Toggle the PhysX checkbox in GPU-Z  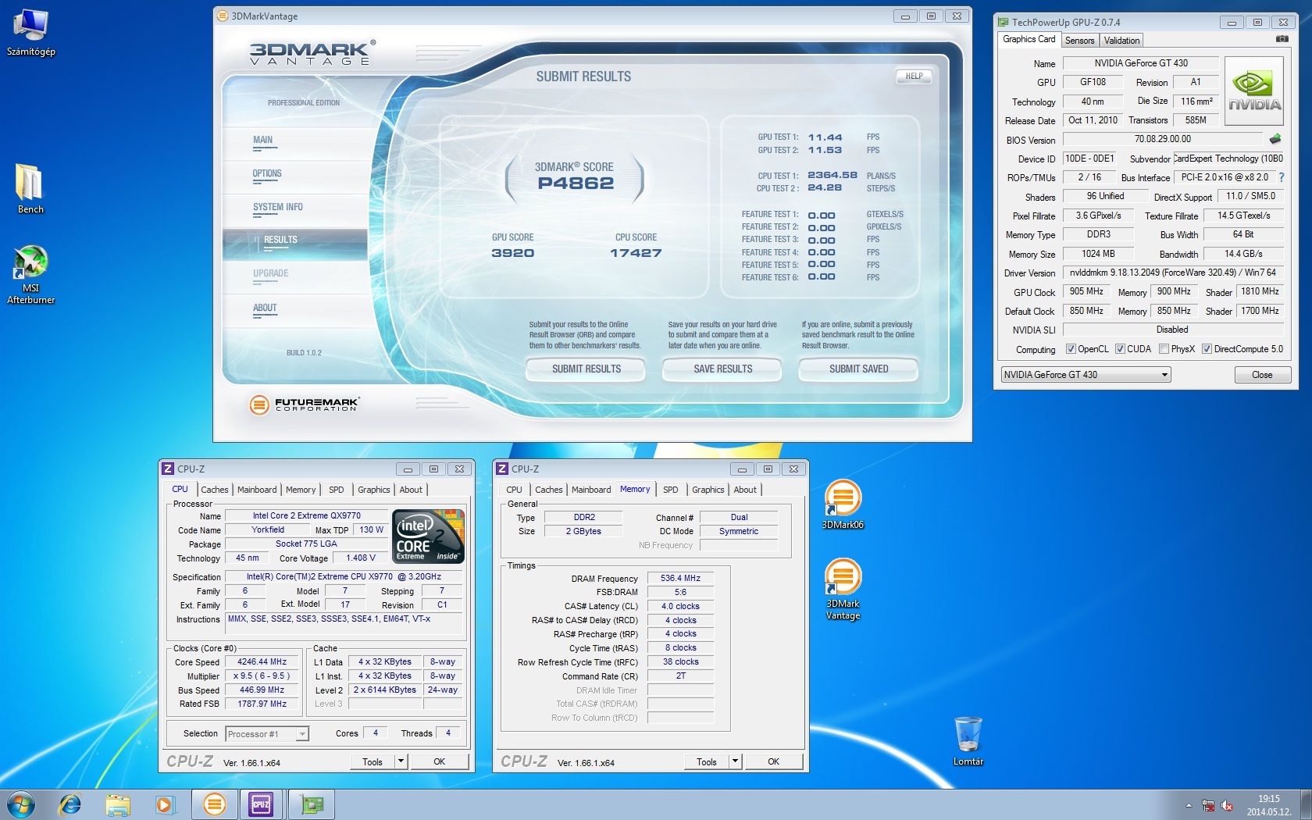point(1164,349)
